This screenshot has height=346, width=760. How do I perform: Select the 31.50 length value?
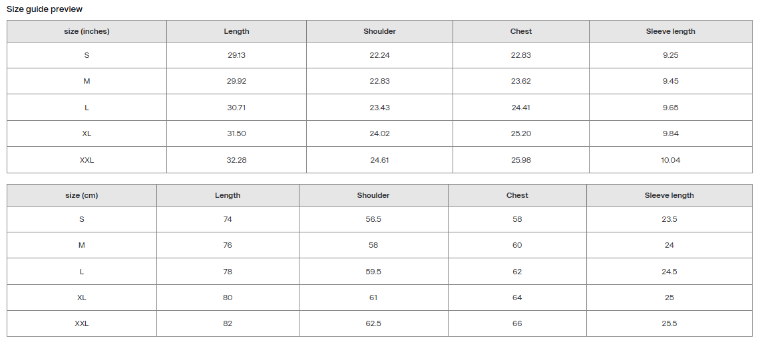(x=236, y=133)
